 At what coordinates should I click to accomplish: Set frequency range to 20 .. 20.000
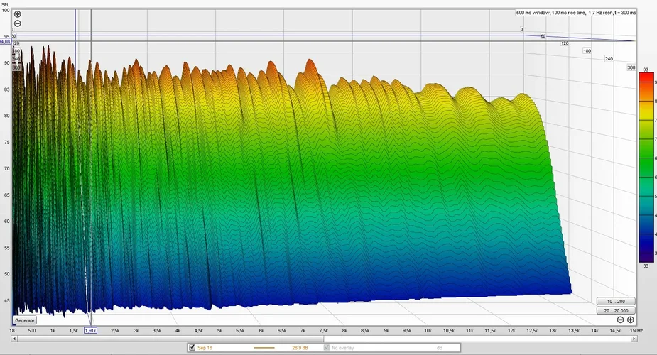click(616, 310)
